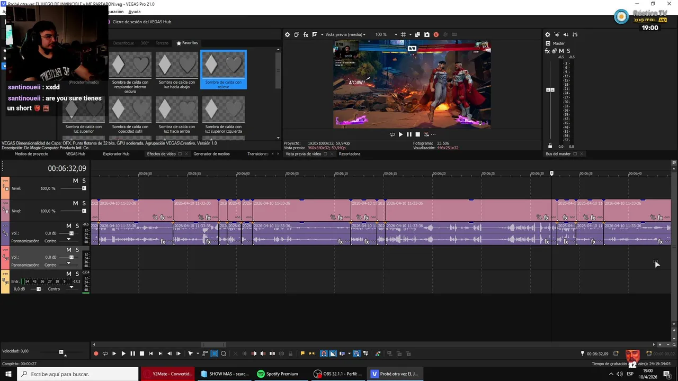The image size is (678, 381).
Task: Click the Velocidad rate slider handle
Action: pos(61,351)
